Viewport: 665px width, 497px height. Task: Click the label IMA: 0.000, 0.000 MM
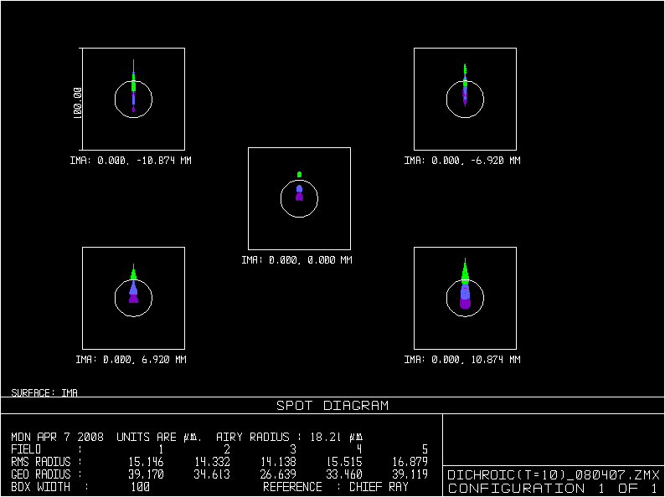(296, 260)
